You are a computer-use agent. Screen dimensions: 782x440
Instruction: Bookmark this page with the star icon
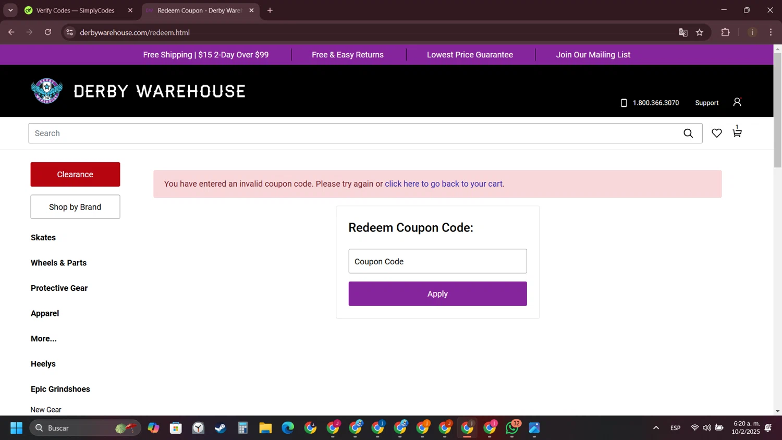700,32
